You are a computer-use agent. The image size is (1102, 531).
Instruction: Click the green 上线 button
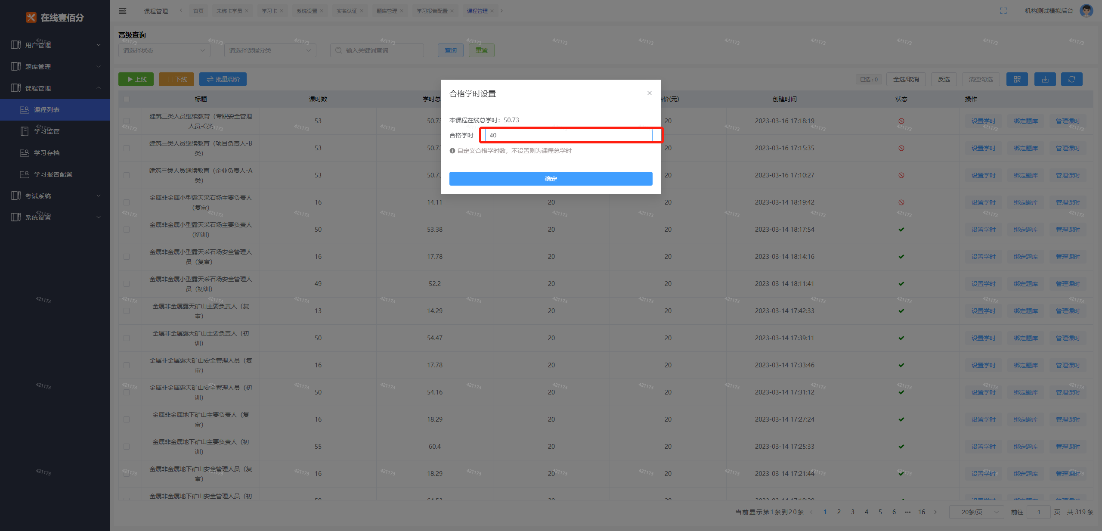click(136, 79)
